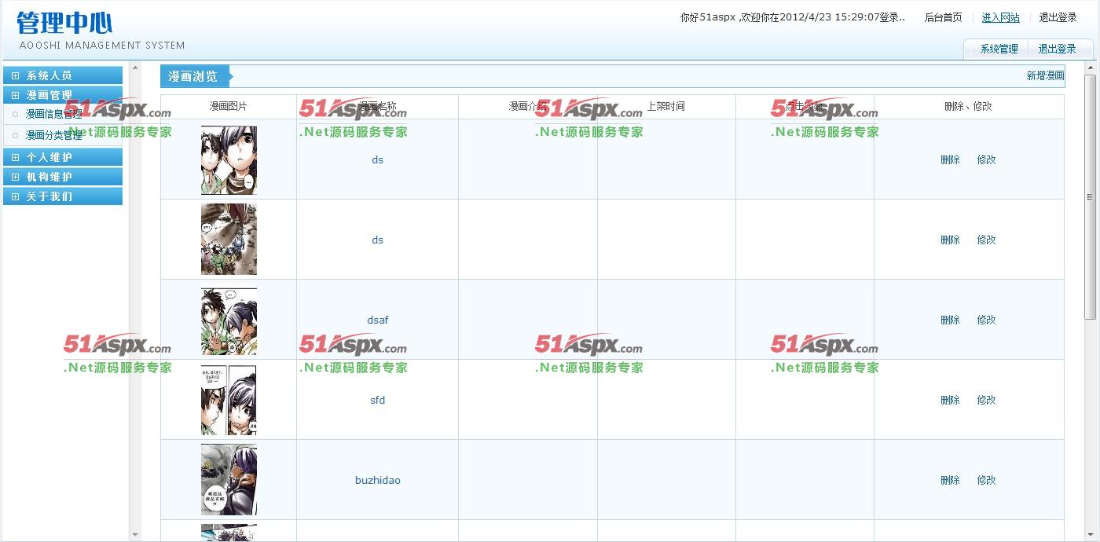Click the 管理中心 logo
The height and width of the screenshot is (542, 1100).
(64, 23)
